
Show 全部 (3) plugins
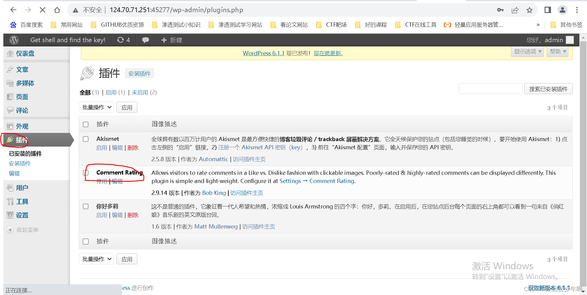pyautogui.click(x=89, y=93)
